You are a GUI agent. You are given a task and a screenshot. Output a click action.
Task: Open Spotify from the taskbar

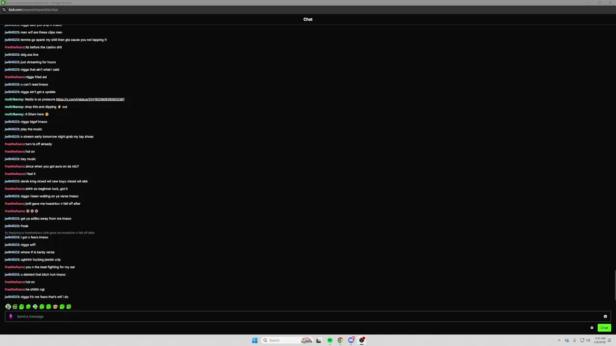pyautogui.click(x=330, y=340)
